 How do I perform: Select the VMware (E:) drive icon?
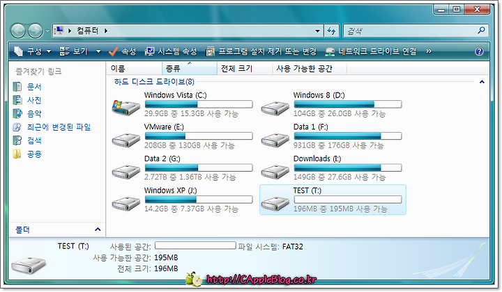[125, 140]
